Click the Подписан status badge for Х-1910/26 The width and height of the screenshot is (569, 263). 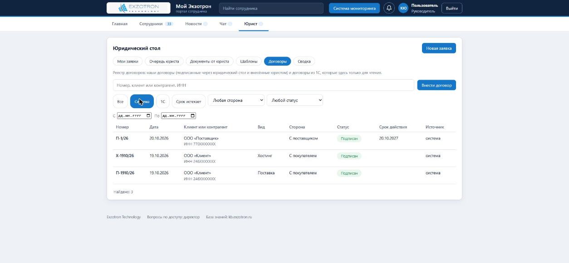[x=349, y=156]
